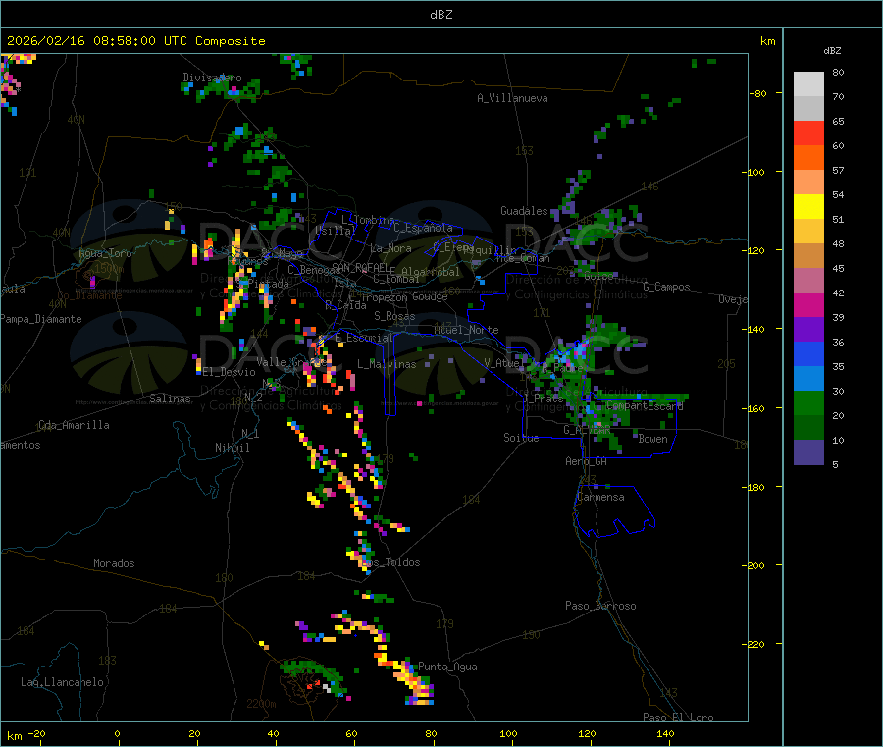883x747 pixels.
Task: Pick the 5 dBZ purple swatch
Action: point(808,453)
